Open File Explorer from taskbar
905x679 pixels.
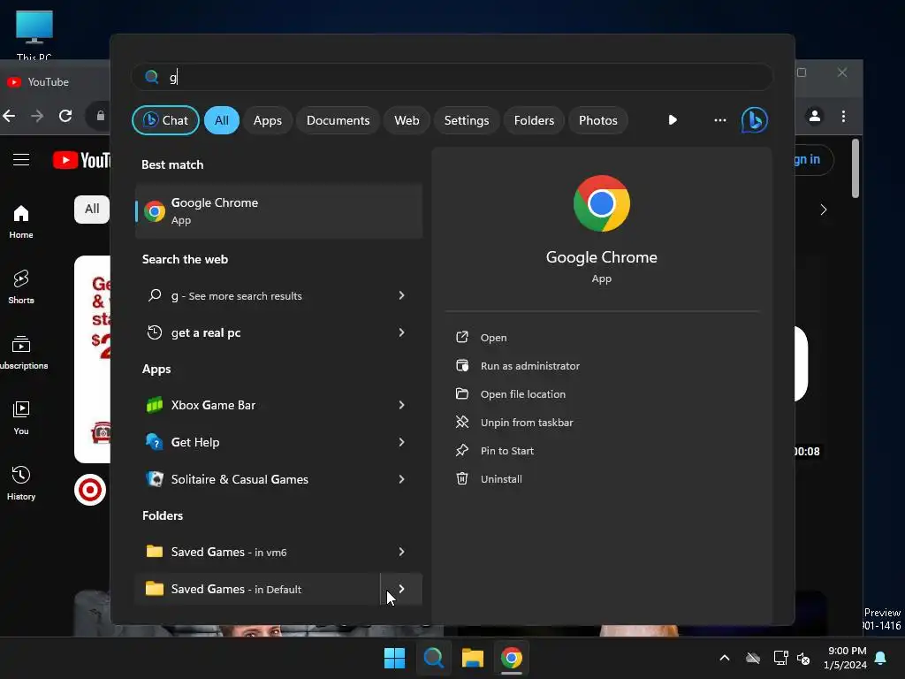pyautogui.click(x=473, y=658)
